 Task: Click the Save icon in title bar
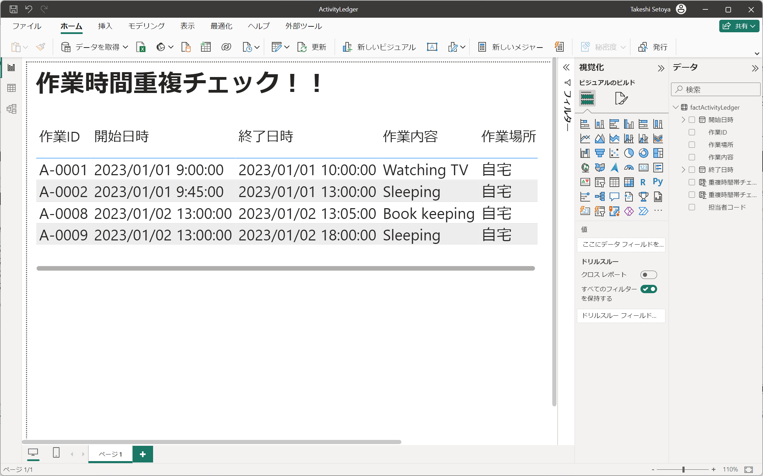(13, 9)
